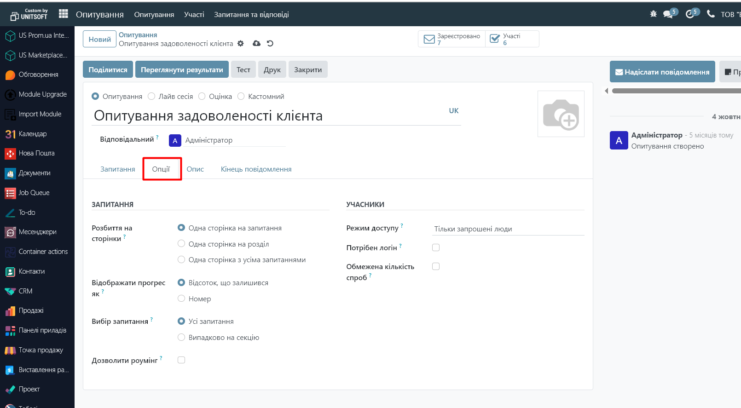Enable the Потрібен логін checkbox
This screenshot has width=741, height=408.
coord(436,247)
